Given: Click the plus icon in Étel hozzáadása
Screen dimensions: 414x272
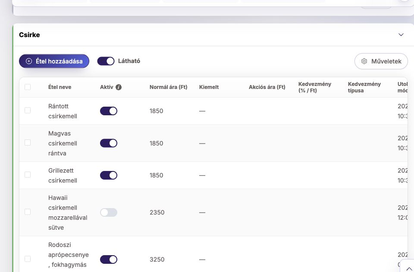Looking at the screenshot, I should pos(29,61).
